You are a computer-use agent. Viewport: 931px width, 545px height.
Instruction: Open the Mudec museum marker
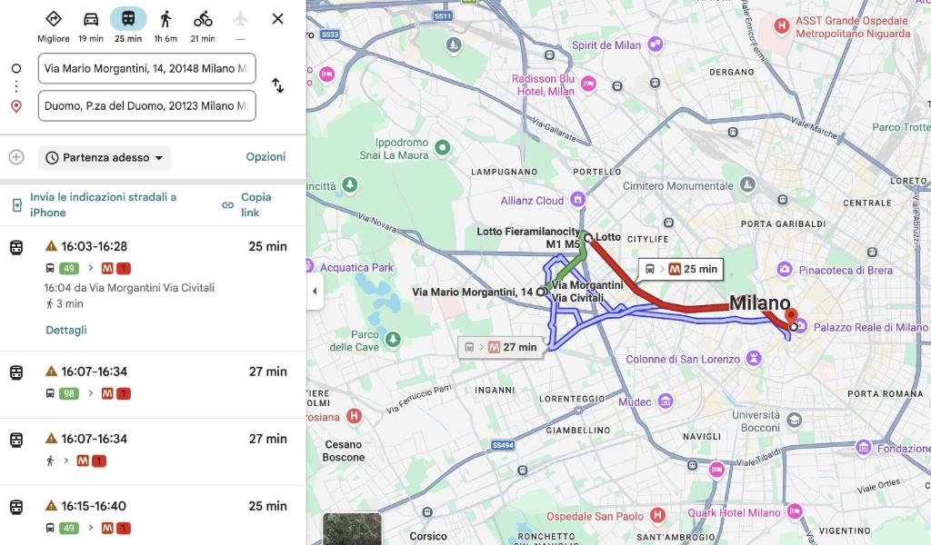coord(666,401)
